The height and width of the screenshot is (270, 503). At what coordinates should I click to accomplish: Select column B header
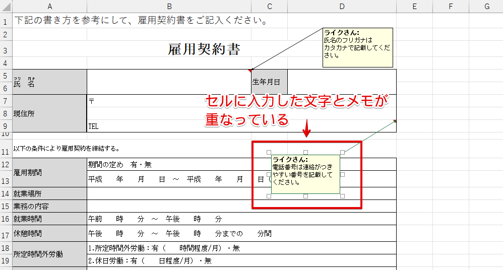pyautogui.click(x=169, y=6)
